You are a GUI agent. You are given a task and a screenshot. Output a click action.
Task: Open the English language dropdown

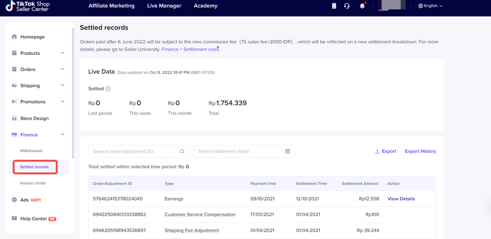[430, 6]
